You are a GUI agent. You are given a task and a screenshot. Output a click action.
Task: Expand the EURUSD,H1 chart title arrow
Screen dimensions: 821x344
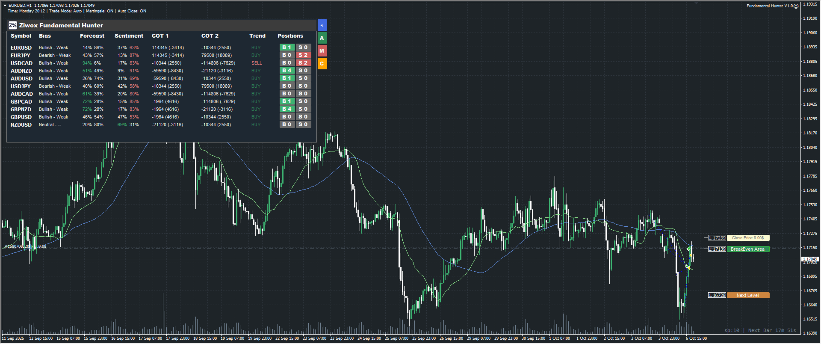coord(5,6)
